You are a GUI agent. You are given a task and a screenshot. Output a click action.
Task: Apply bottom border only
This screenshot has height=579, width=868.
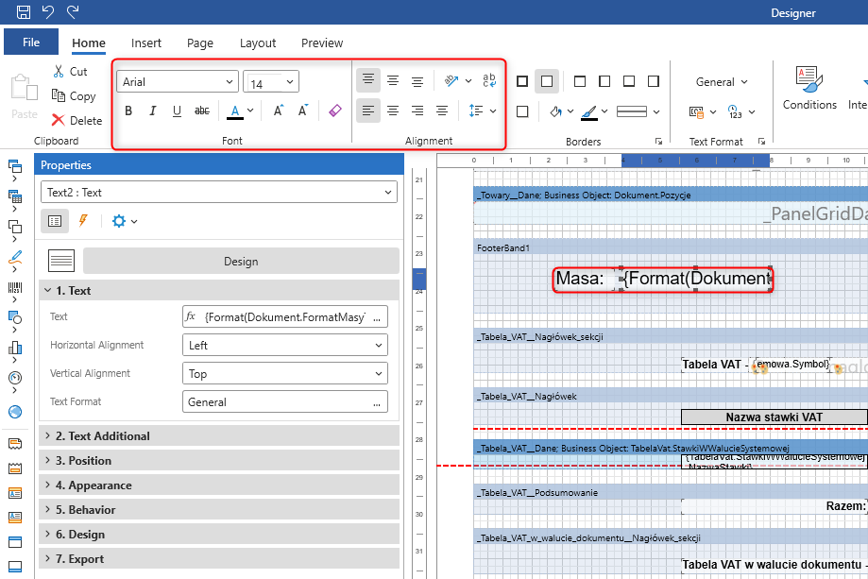(629, 81)
